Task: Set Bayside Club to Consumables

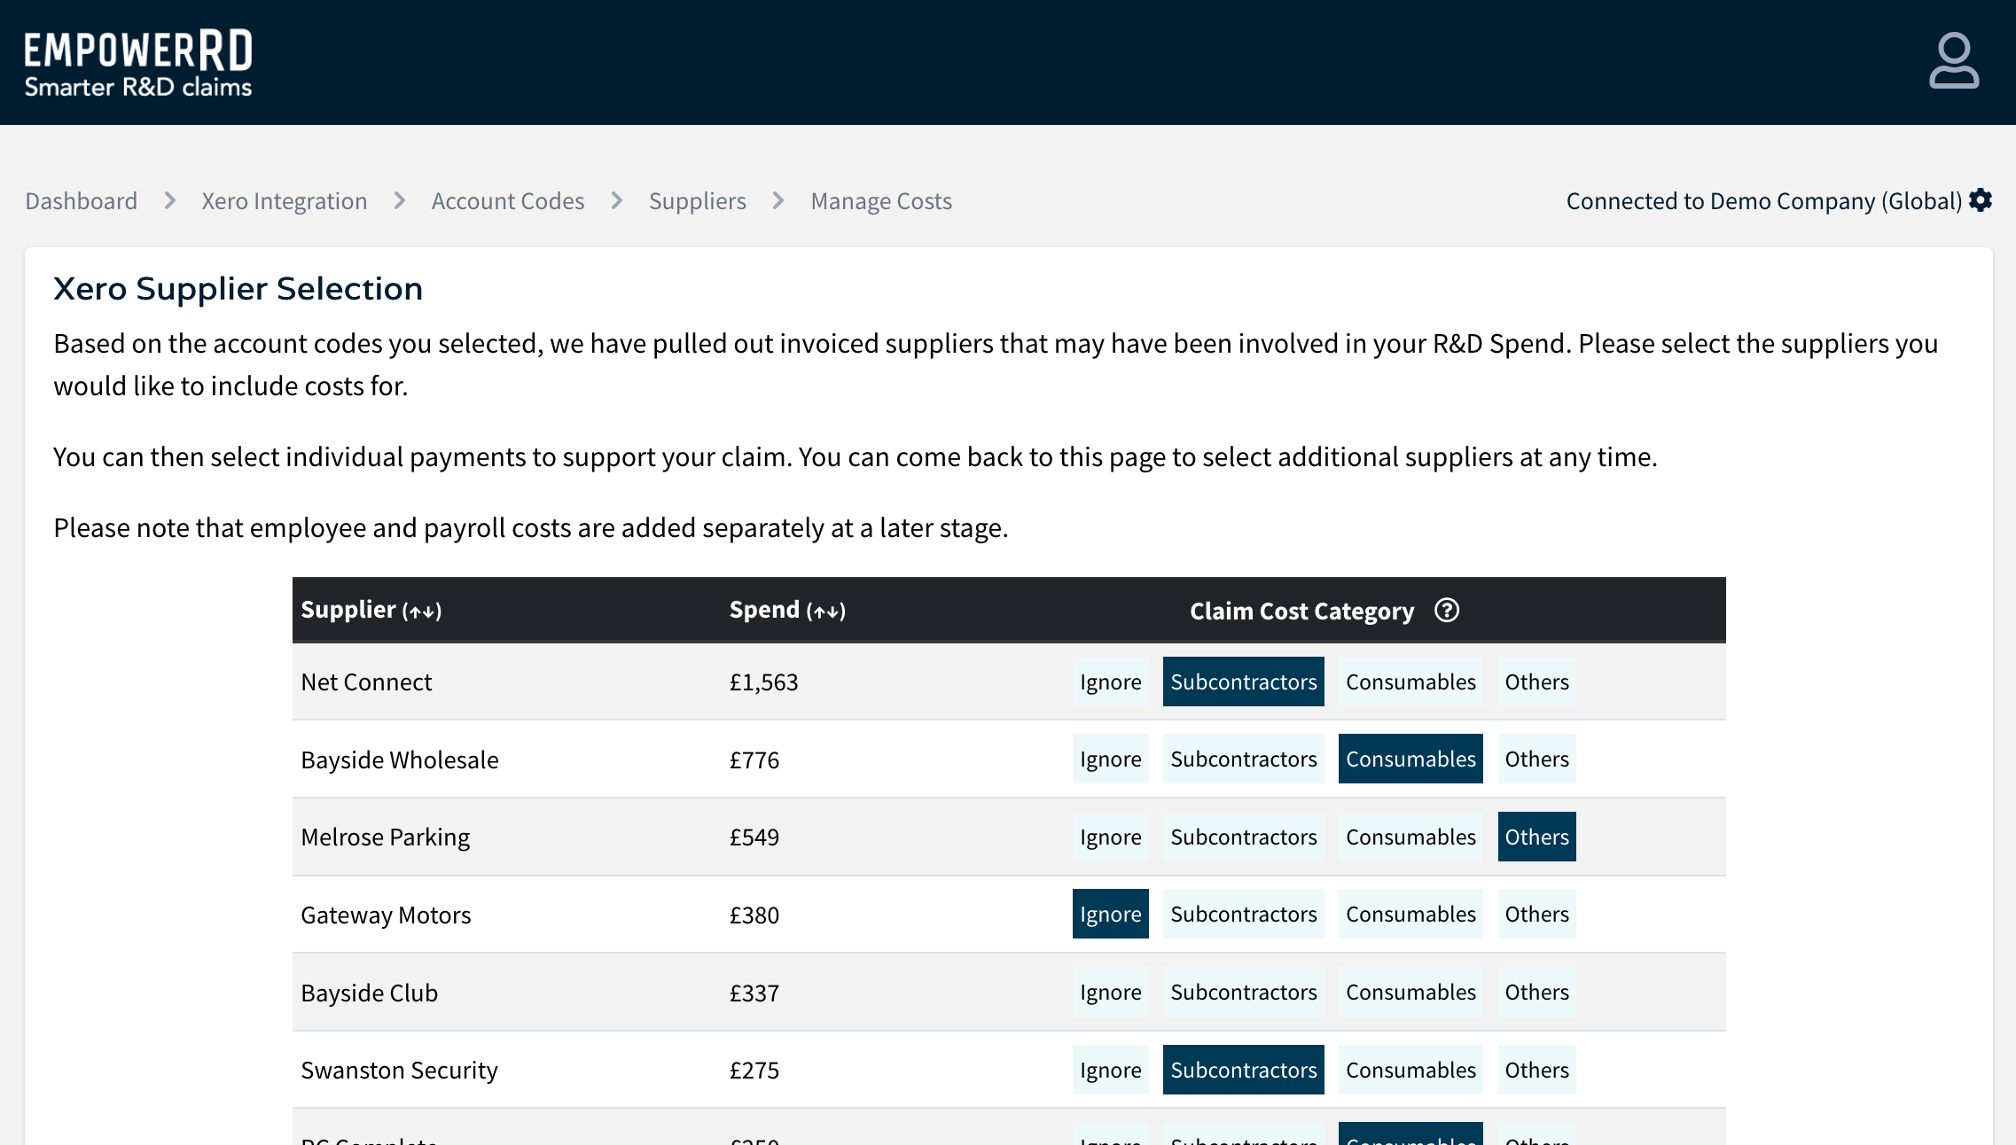Action: 1410,992
